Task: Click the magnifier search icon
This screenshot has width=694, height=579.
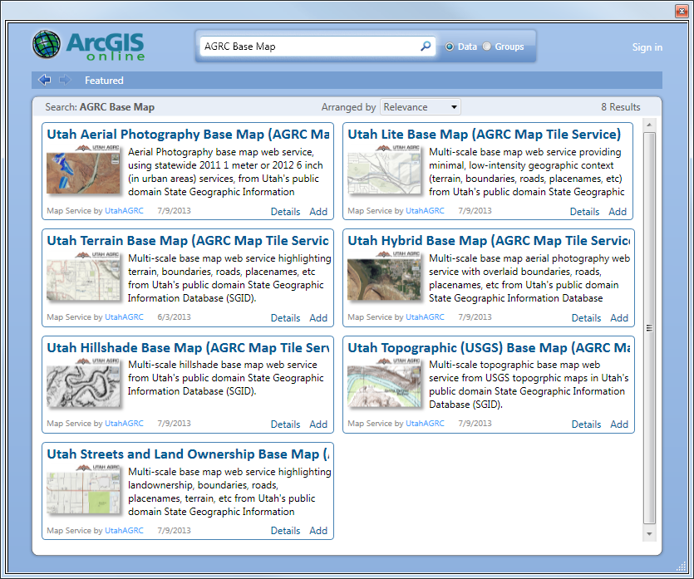Action: (426, 46)
